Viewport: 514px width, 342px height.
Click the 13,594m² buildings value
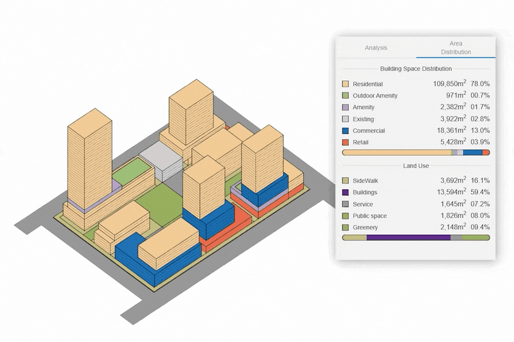click(452, 192)
